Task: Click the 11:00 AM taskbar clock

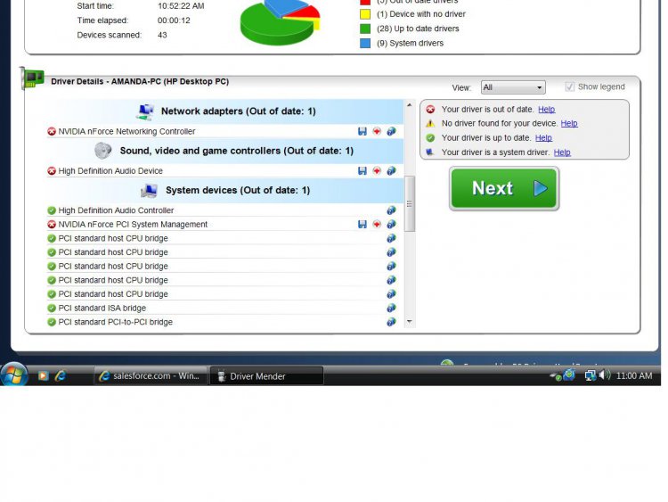Action: click(634, 375)
